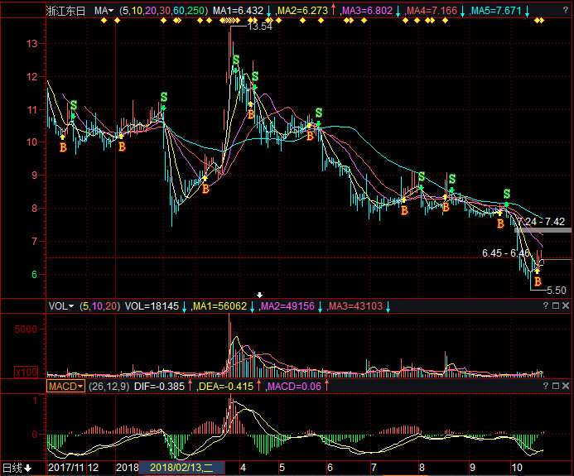Screen dimensions: 574x476
Task: Click the S signal above the May peak
Action: (319, 113)
